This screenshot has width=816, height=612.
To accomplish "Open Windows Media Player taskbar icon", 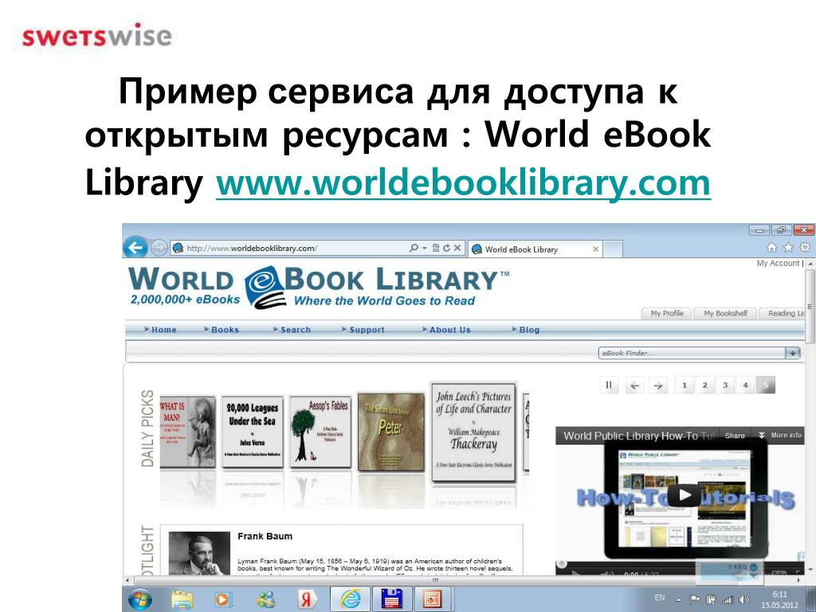I will [x=222, y=599].
